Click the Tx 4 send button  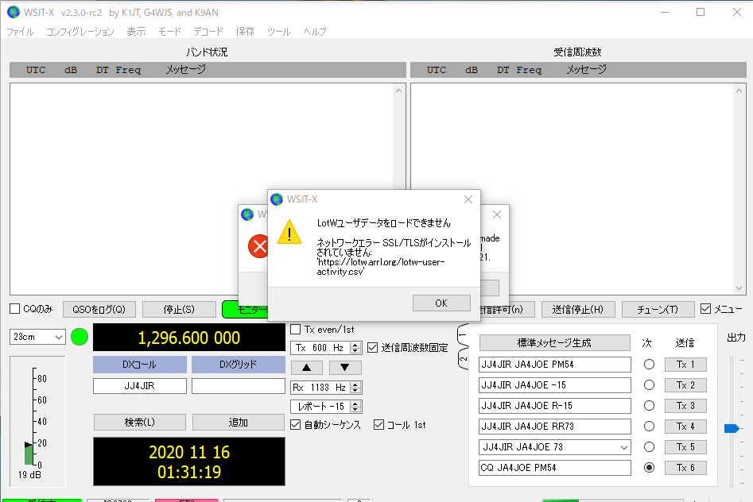click(685, 427)
